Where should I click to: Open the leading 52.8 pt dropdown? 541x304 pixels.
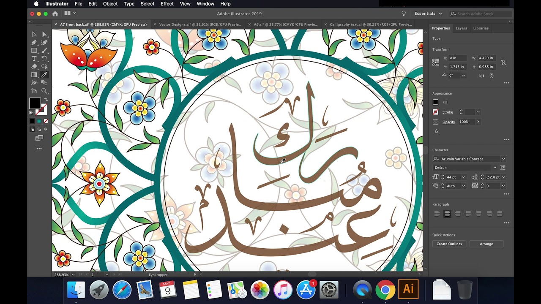pos(503,177)
